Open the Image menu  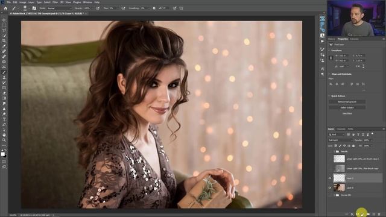(x=23, y=2)
